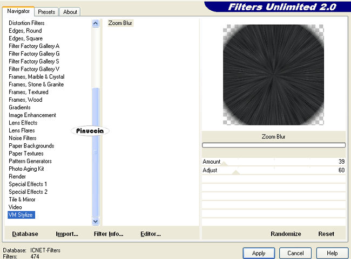
Task: Select Distortion Filters category
Action: point(26,23)
